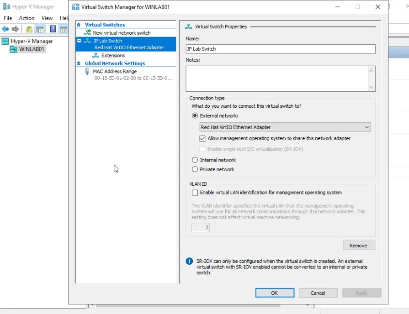Open the Action menu
Viewport: 409px width, 314px height.
27,18
